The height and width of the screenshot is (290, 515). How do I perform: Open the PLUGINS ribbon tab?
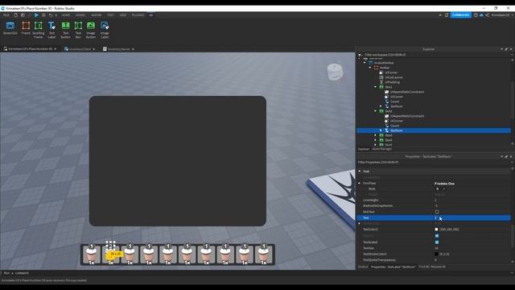138,15
